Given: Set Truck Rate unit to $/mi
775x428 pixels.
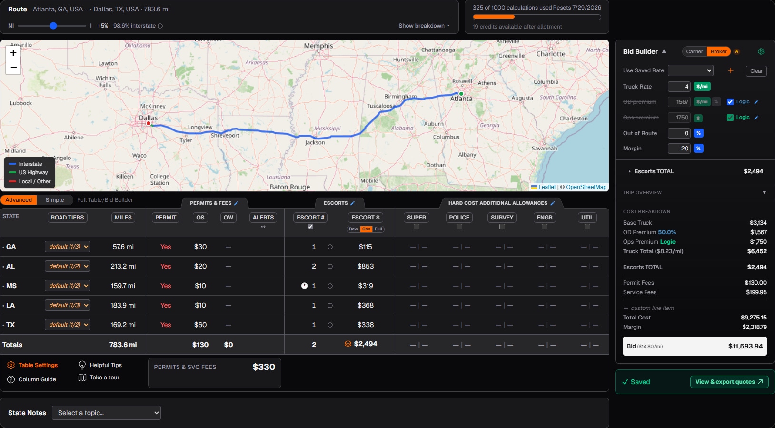Looking at the screenshot, I should [x=702, y=87].
